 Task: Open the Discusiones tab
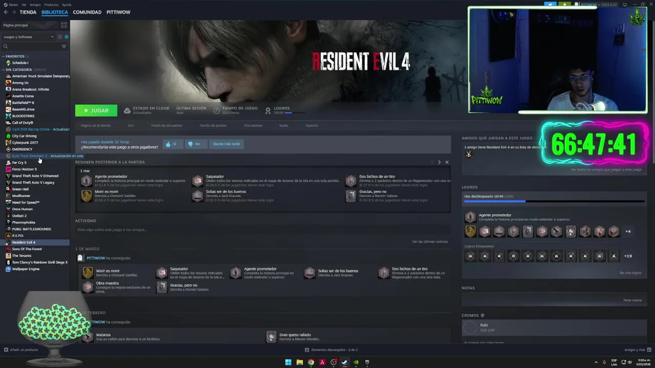click(253, 125)
